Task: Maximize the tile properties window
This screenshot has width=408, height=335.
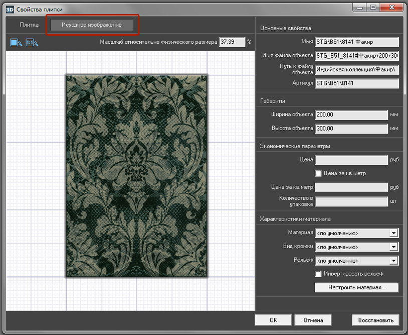Action: (x=373, y=7)
